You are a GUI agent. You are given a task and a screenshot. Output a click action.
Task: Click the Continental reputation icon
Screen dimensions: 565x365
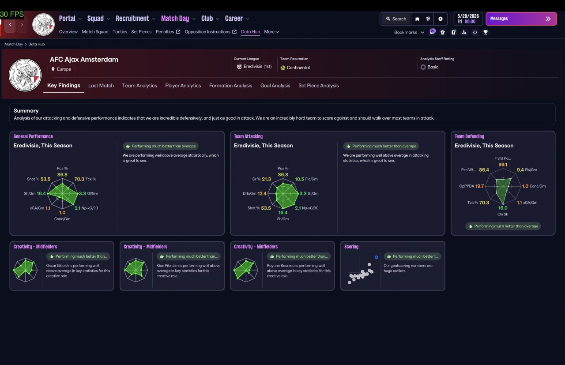coord(283,68)
